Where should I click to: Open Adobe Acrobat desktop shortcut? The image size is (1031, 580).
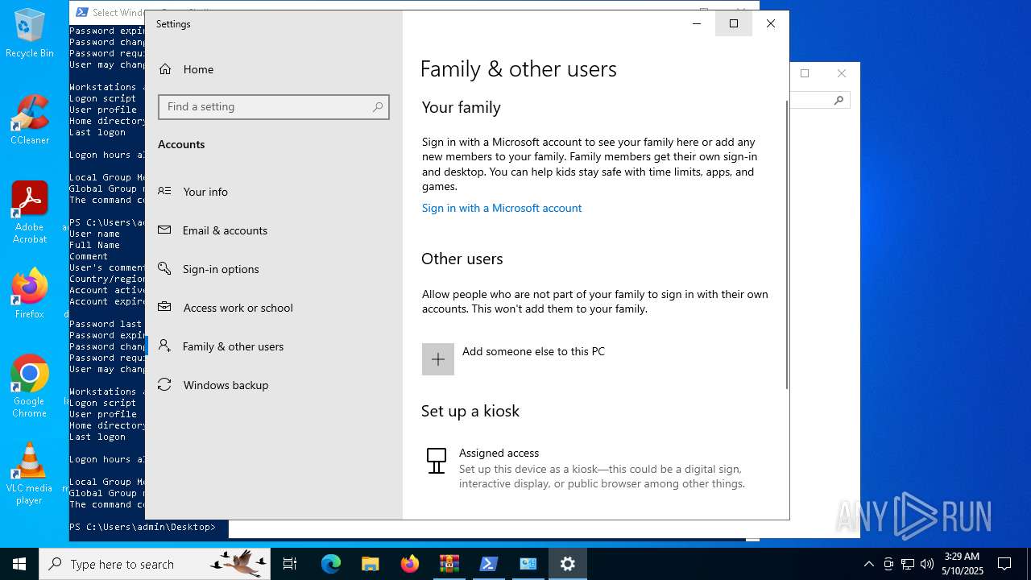coord(30,213)
